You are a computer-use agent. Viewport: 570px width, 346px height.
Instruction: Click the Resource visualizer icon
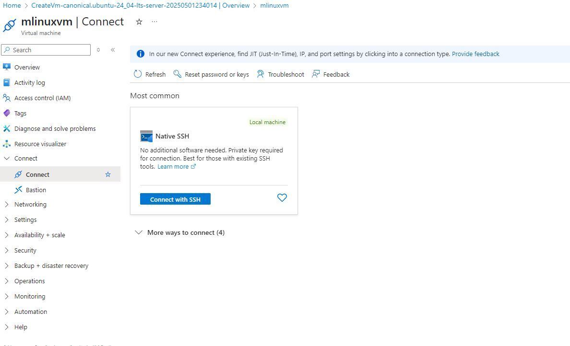7,144
